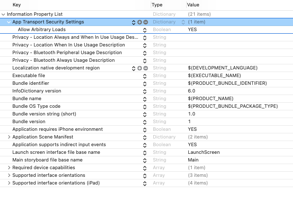Open key picker for Bundle version row
This screenshot has width=293, height=222.
145,122
